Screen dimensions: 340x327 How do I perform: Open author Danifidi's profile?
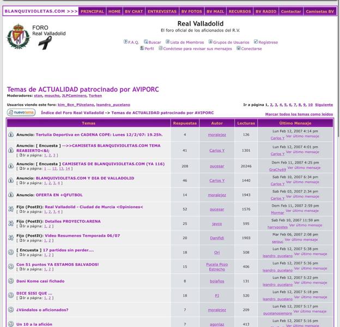click(x=217, y=238)
